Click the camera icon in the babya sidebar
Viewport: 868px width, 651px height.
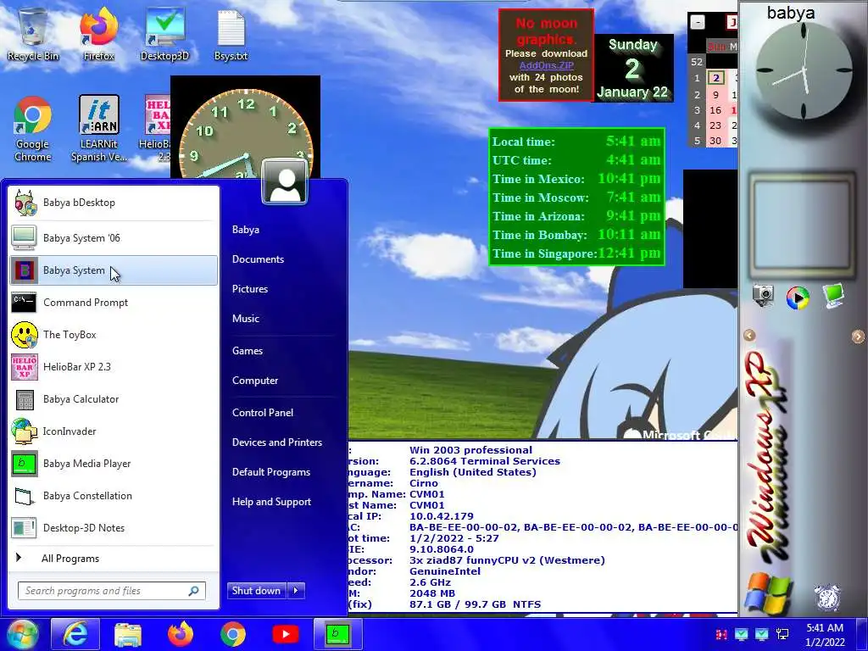pos(763,296)
